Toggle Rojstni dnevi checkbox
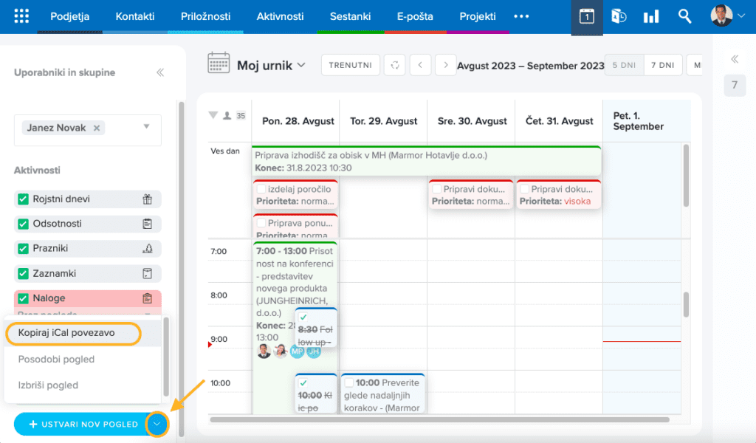Image resolution: width=756 pixels, height=443 pixels. 23,199
